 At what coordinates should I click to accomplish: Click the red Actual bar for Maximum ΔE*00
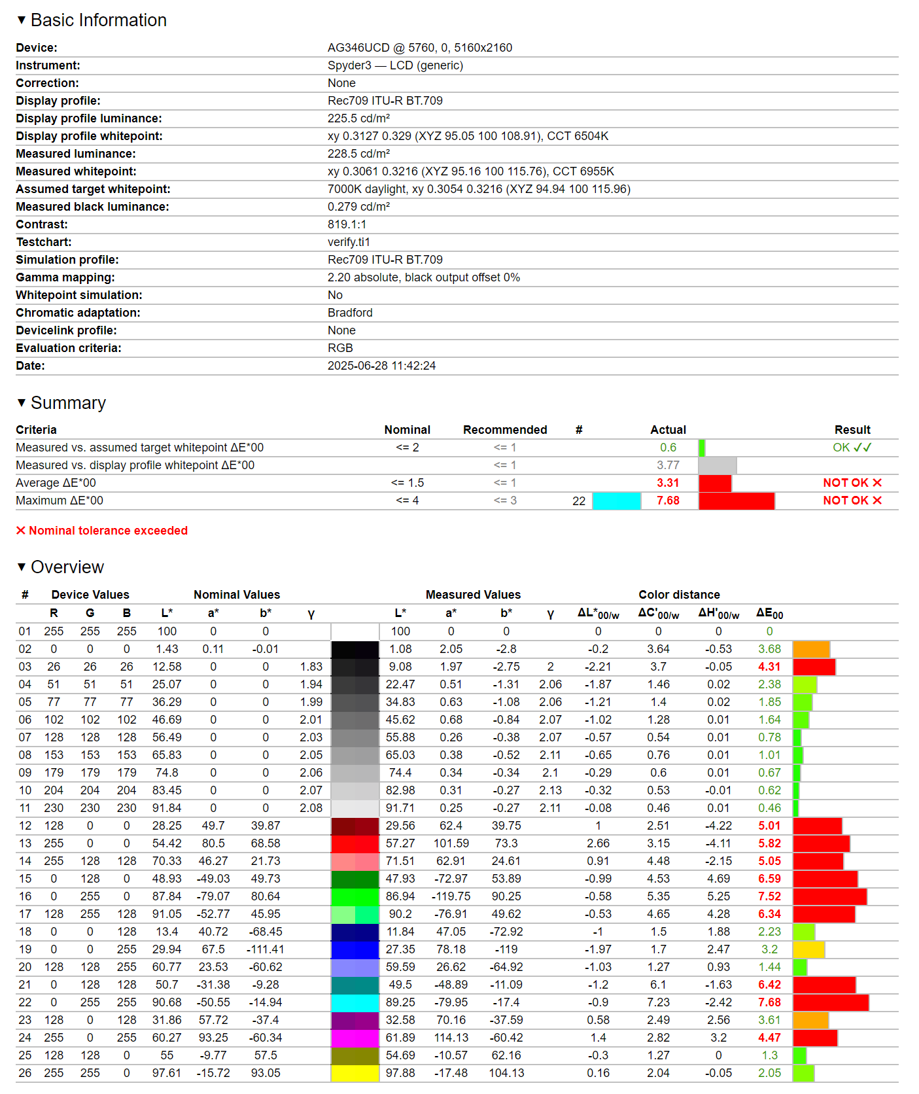pos(737,501)
